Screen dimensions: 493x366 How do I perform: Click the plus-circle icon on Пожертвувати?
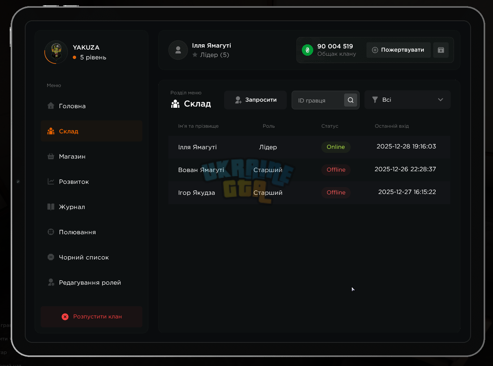point(375,50)
